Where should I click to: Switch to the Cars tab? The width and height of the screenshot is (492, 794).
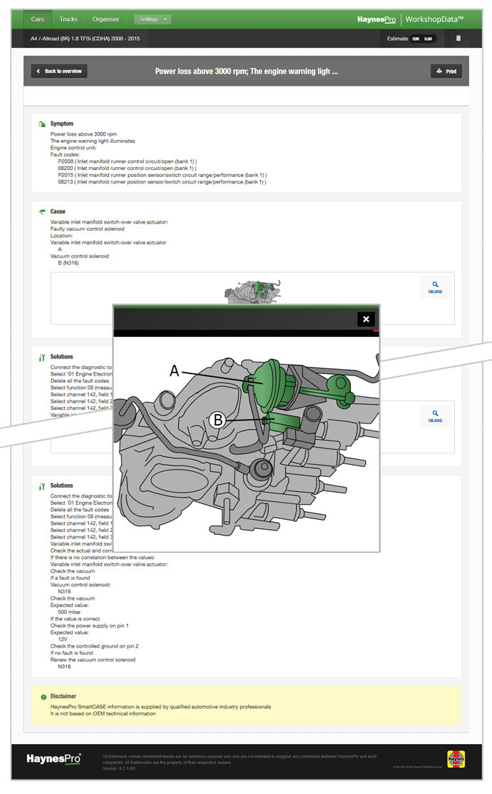click(x=38, y=19)
